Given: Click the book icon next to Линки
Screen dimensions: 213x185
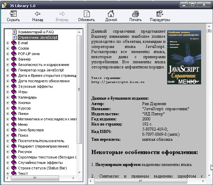Looking at the screenshot, I should point(14,114).
